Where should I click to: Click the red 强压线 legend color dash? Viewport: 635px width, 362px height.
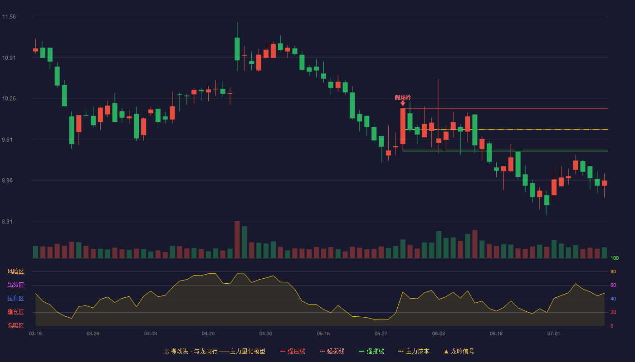pyautogui.click(x=283, y=351)
